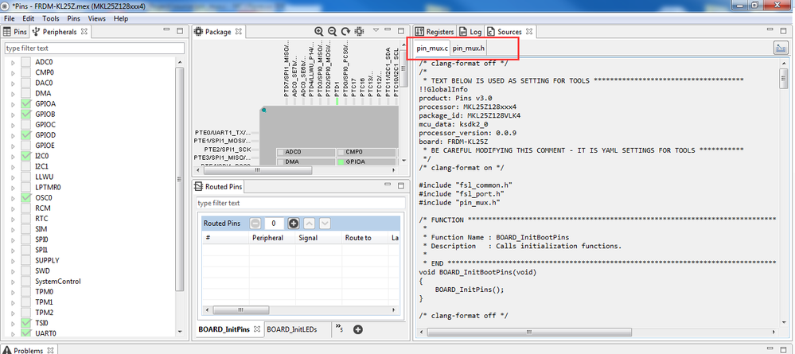Toggle the OSC0 peripheral checkbox

[x=25, y=198]
